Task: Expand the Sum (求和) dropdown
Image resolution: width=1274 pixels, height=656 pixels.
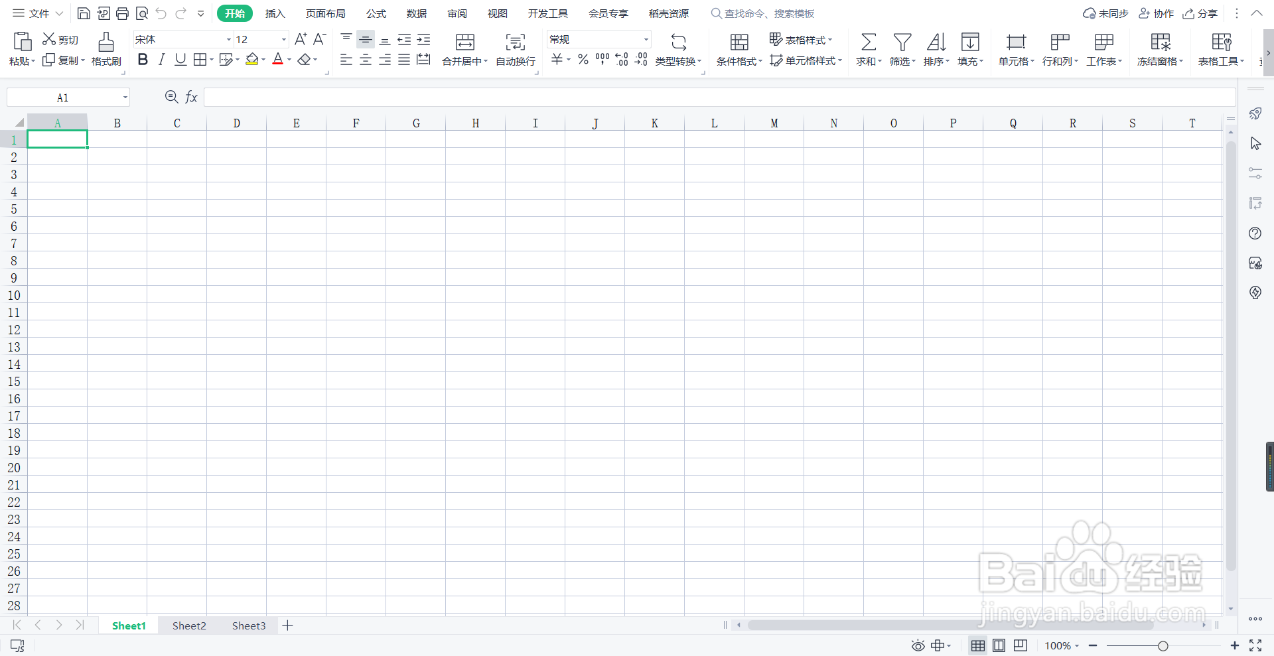Action: click(880, 61)
